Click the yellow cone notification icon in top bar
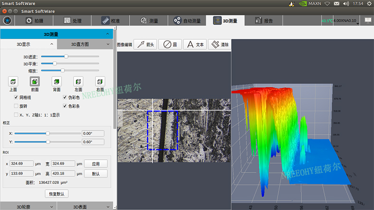Image resolution: width=374 pixels, height=210 pixels. (x=291, y=3)
